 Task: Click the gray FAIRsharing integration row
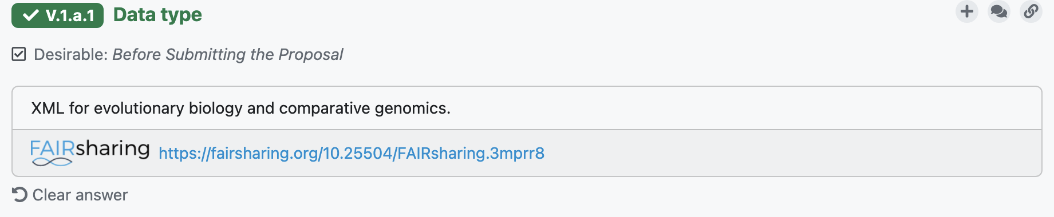(527, 153)
